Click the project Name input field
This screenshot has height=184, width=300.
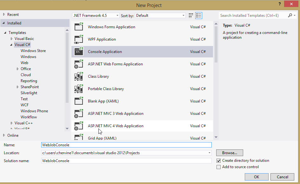coord(126,145)
